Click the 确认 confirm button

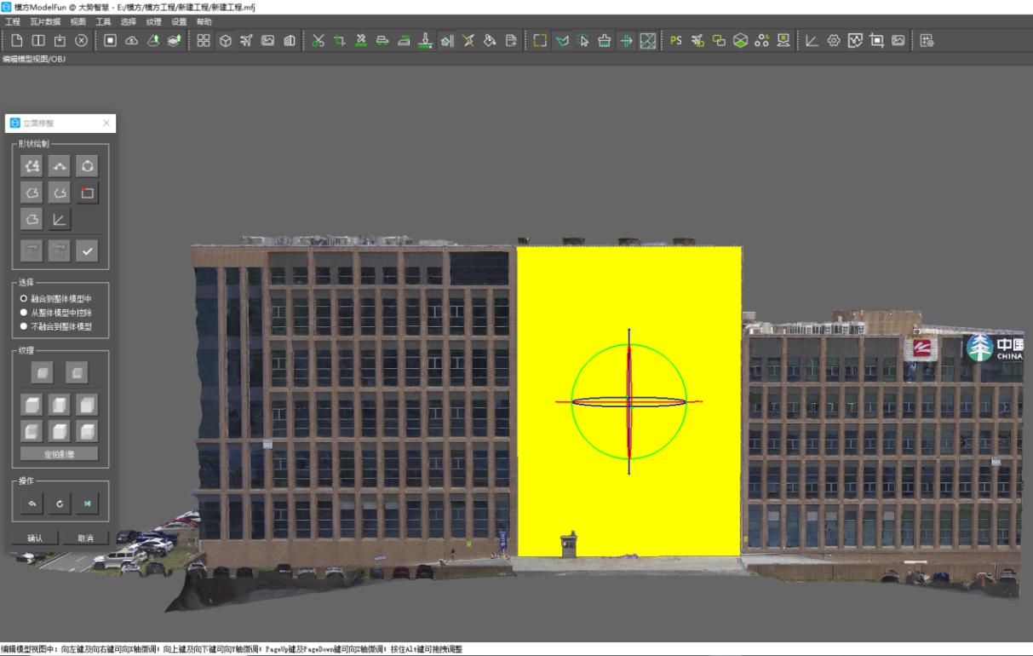coord(34,538)
